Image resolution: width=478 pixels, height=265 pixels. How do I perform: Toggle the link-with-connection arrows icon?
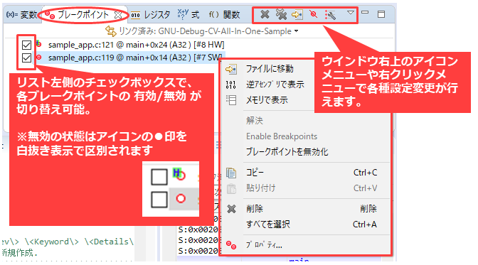111,31
